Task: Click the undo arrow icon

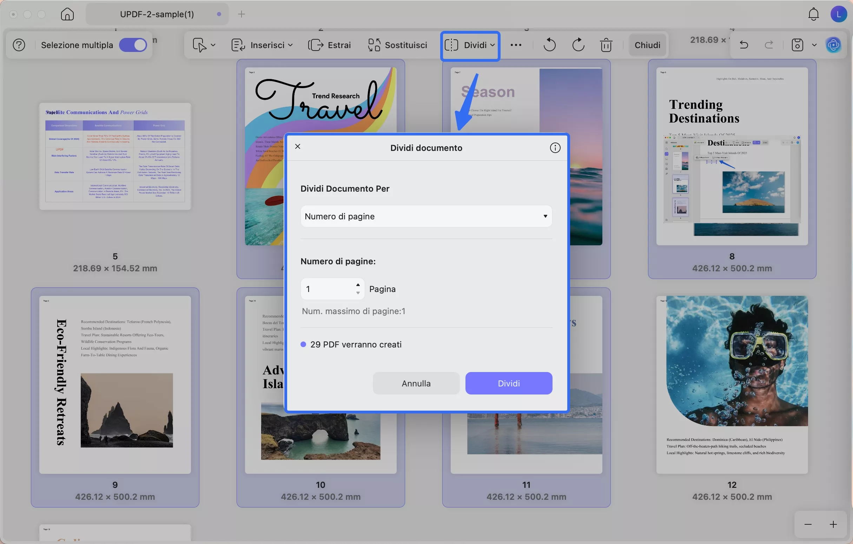Action: point(744,45)
